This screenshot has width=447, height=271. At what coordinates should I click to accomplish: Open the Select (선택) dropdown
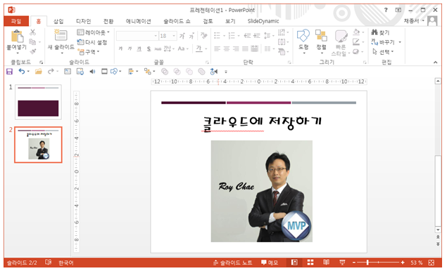click(x=383, y=52)
